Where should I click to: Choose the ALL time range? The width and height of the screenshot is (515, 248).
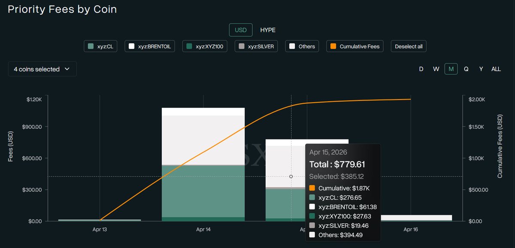(x=496, y=69)
